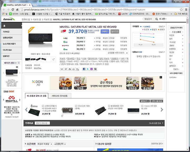
Task: Share the product on Facebook
Action: point(84,69)
